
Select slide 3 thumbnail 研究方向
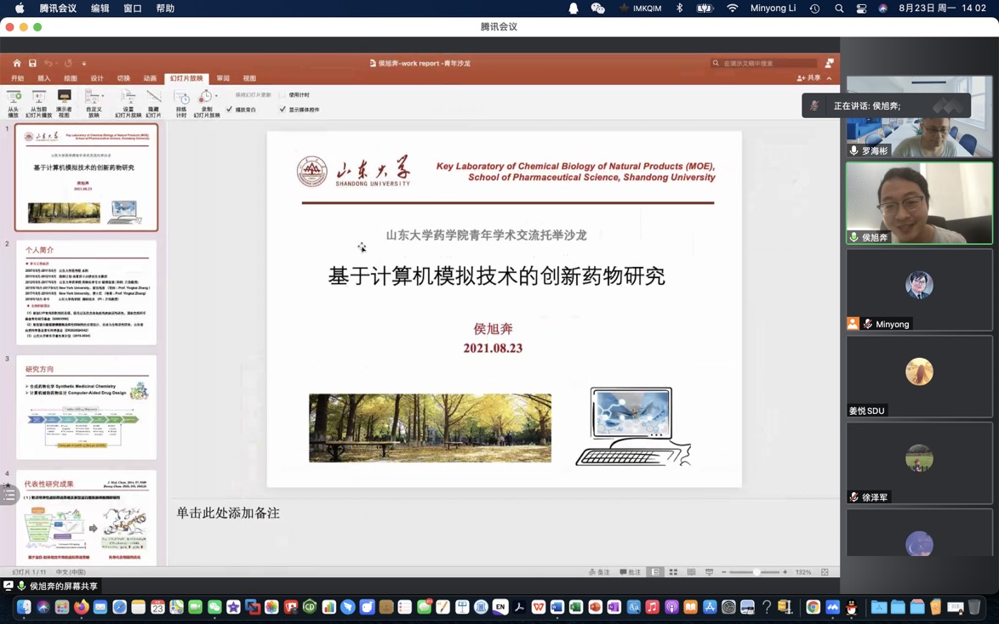coord(86,407)
